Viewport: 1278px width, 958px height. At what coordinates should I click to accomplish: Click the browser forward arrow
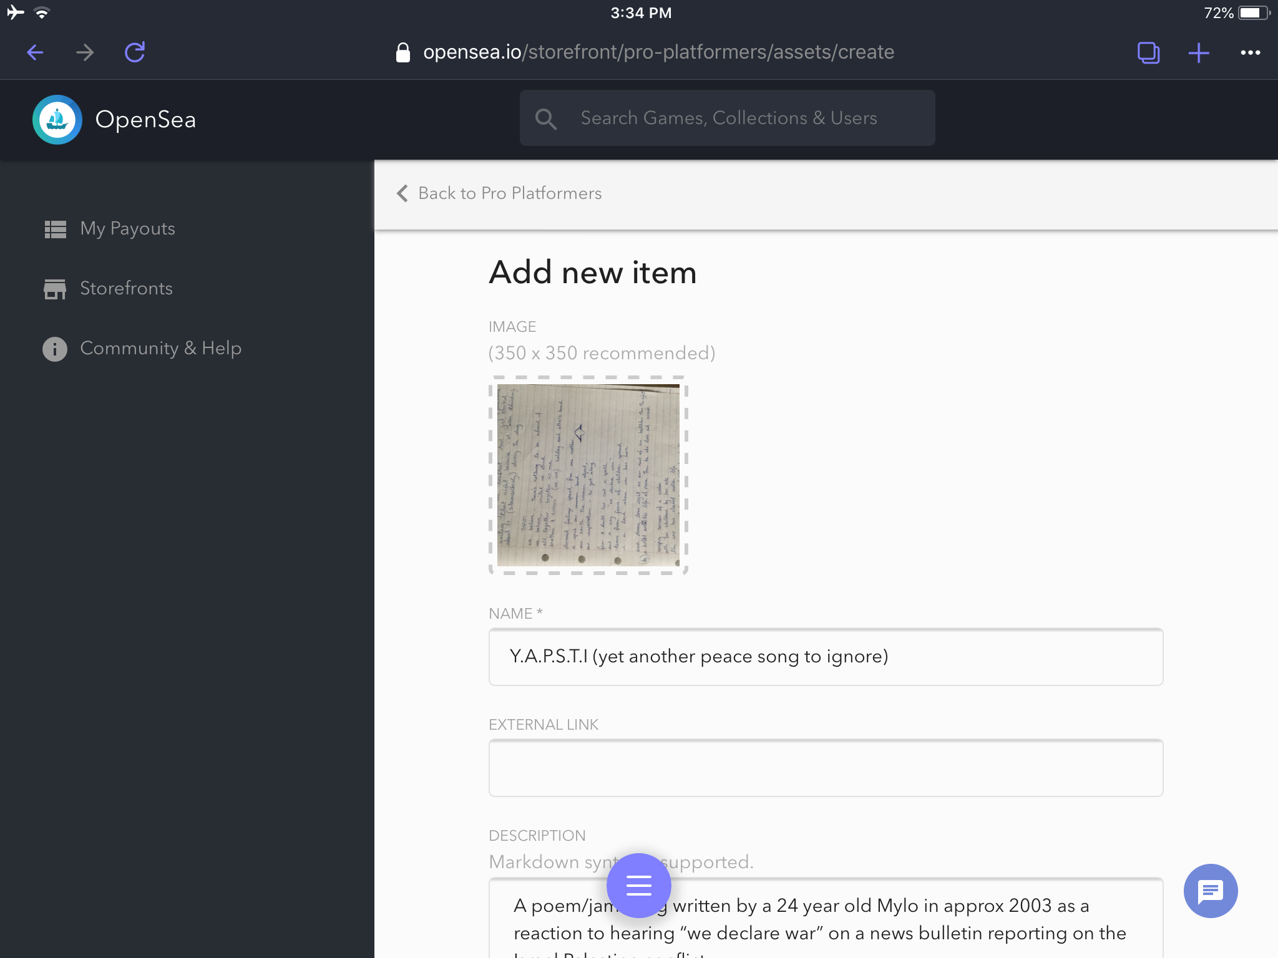tap(85, 52)
